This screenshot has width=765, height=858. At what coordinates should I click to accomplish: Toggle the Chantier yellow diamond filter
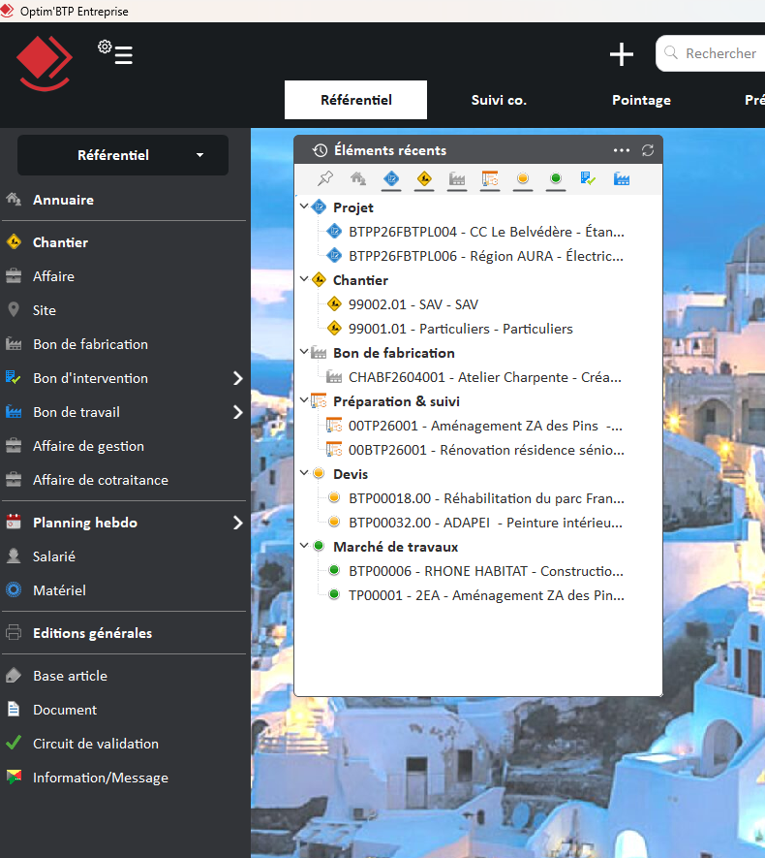(424, 178)
